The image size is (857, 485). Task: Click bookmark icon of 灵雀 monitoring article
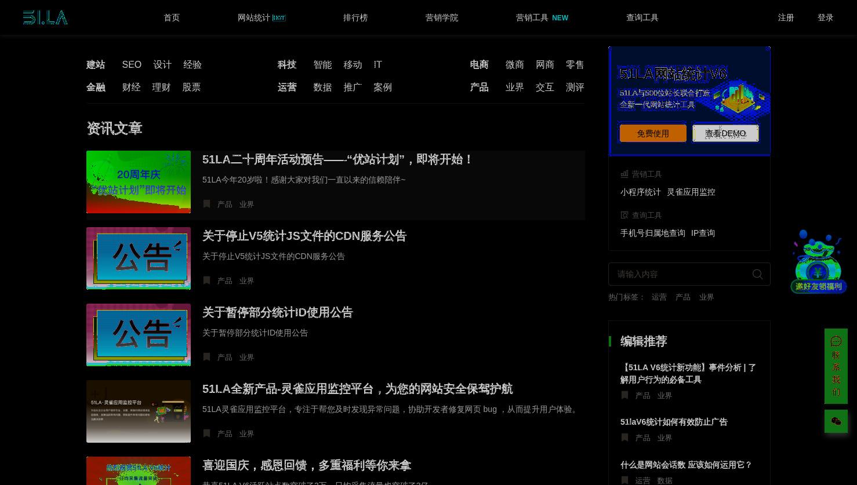click(206, 433)
